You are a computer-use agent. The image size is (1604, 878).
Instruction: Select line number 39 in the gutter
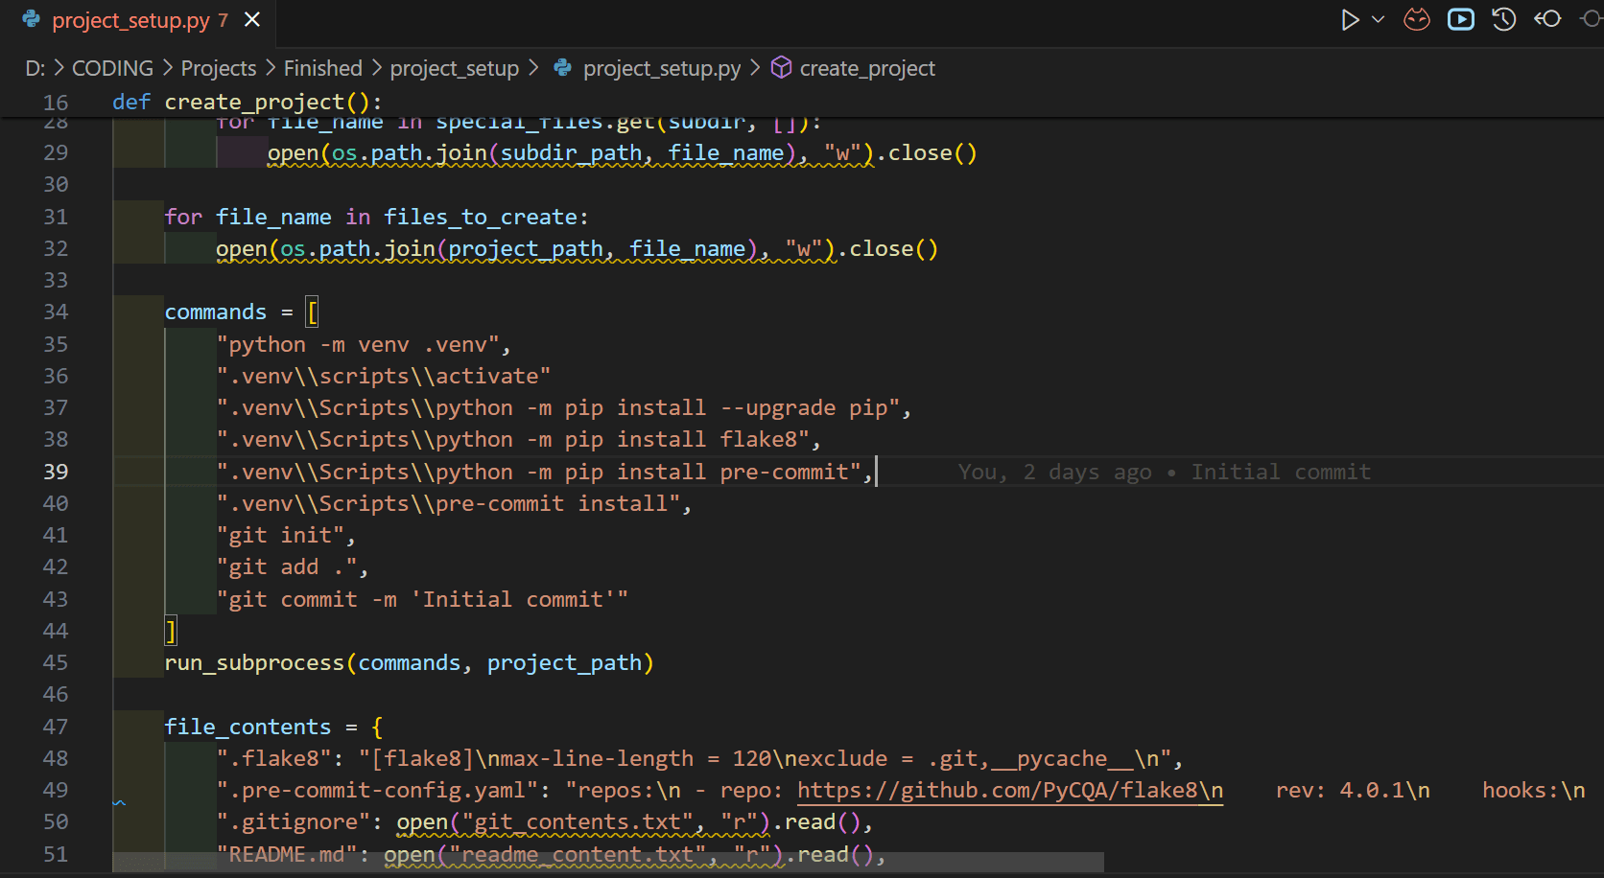(x=55, y=471)
